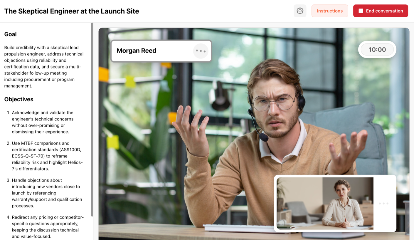Click the Morgan Reed name label
The image size is (414, 240).
point(137,51)
